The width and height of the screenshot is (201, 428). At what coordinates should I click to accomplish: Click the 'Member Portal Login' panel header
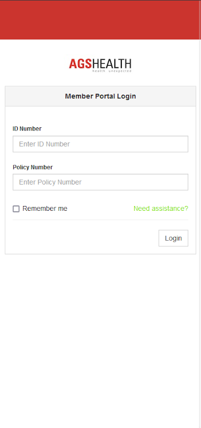click(x=100, y=96)
